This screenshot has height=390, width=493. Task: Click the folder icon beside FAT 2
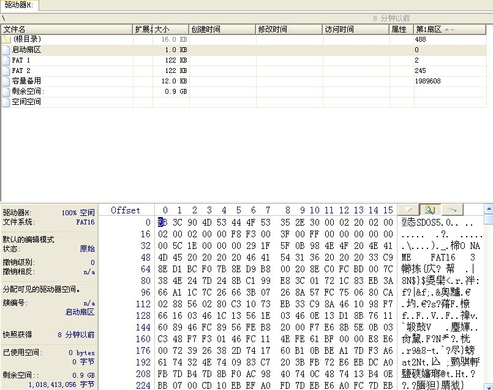click(6, 71)
